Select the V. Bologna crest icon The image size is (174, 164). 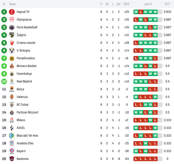[12, 51]
